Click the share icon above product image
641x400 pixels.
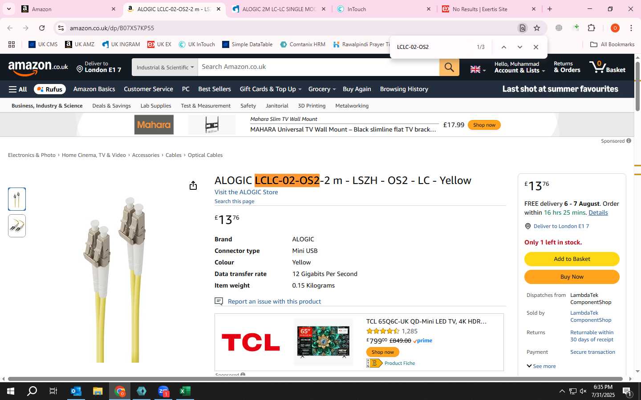(193, 185)
